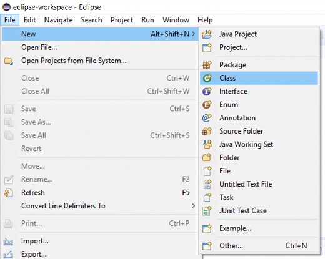
Task: Select Interface label in New submenu
Action: click(x=233, y=91)
